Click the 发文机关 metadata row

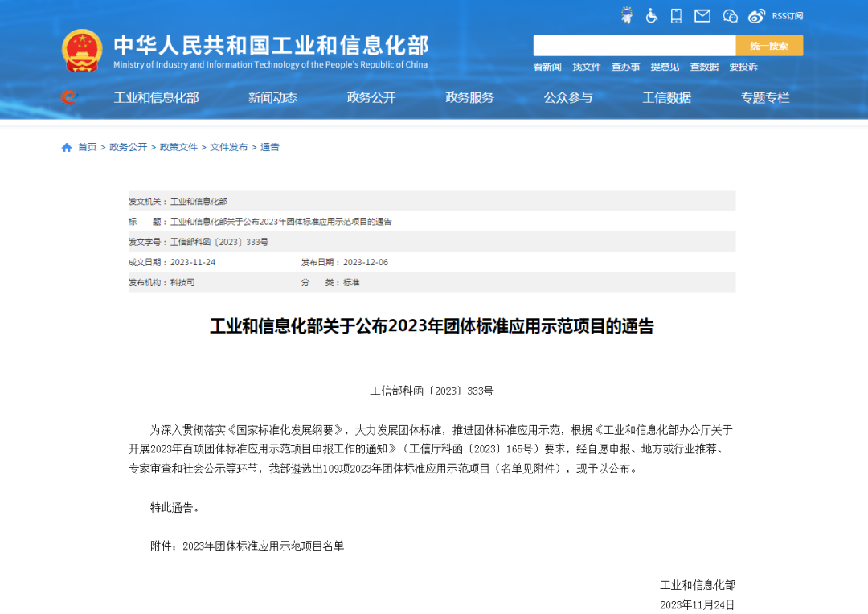[432, 202]
